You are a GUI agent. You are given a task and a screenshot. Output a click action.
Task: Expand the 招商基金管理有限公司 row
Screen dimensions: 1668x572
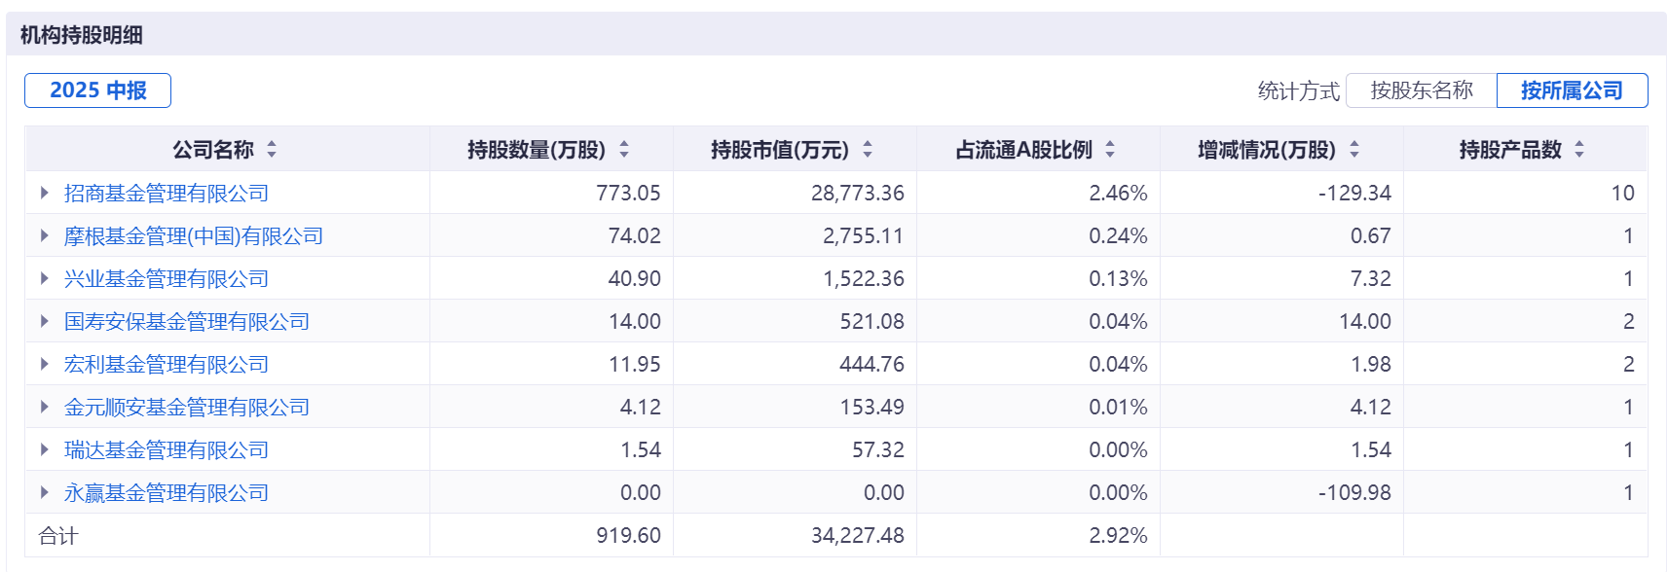pyautogui.click(x=44, y=194)
